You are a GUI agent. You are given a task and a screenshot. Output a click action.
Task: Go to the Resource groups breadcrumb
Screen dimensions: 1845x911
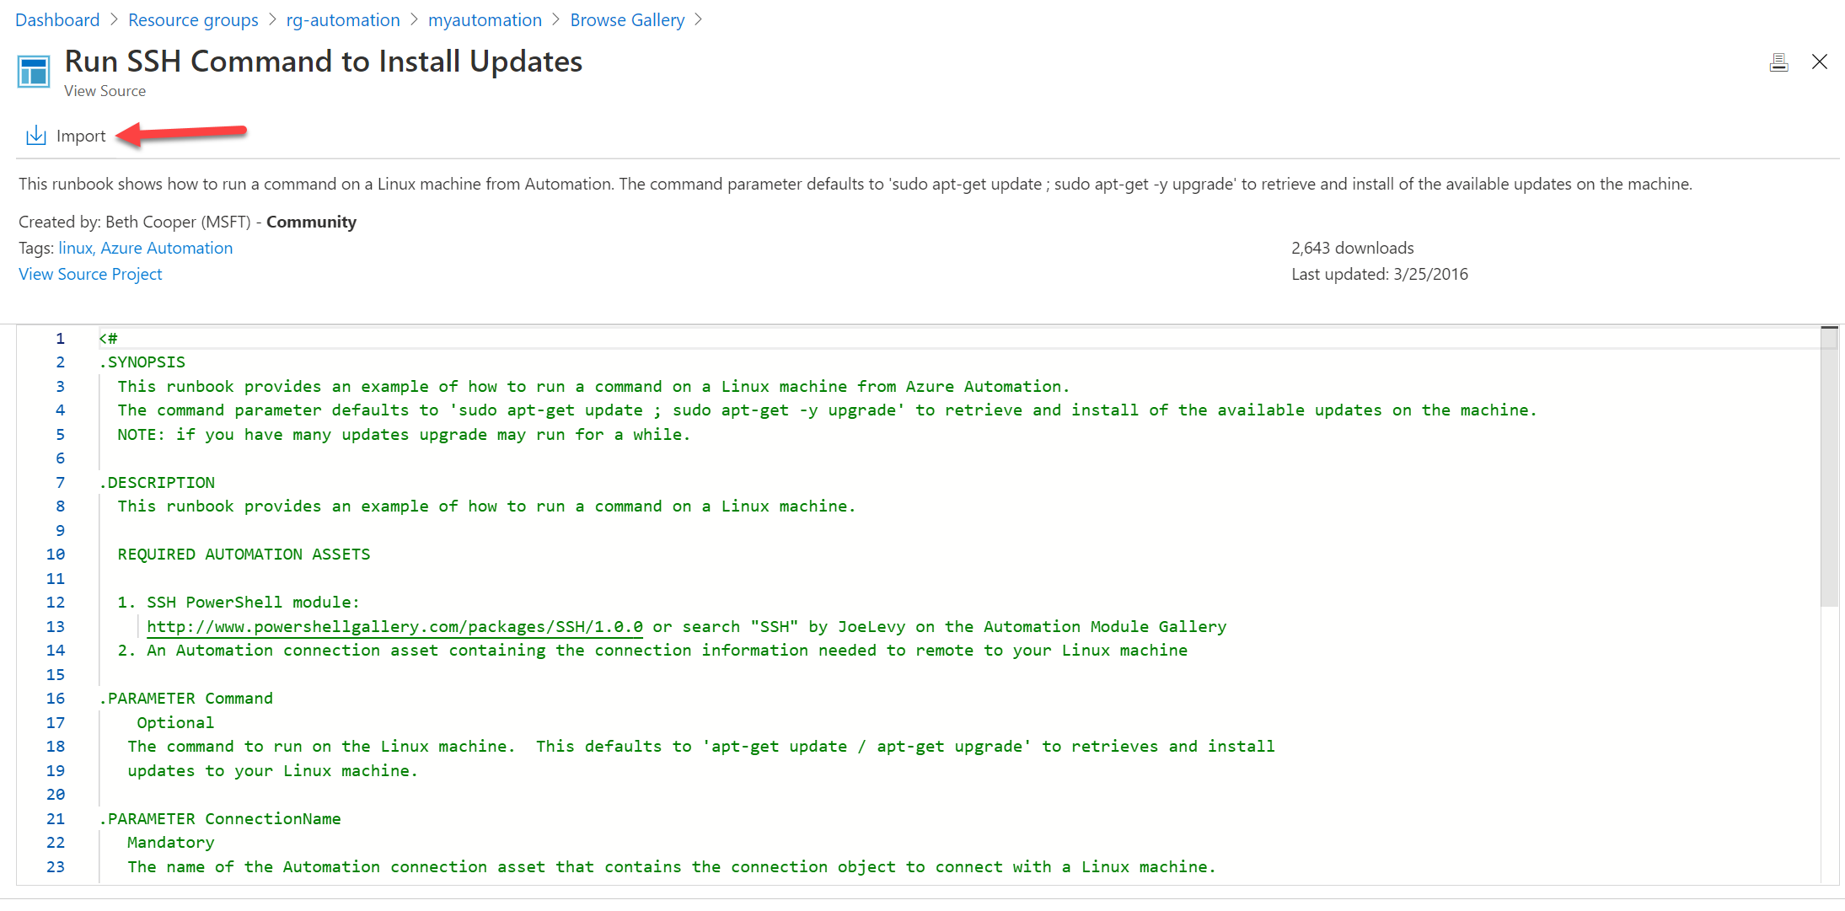193,19
